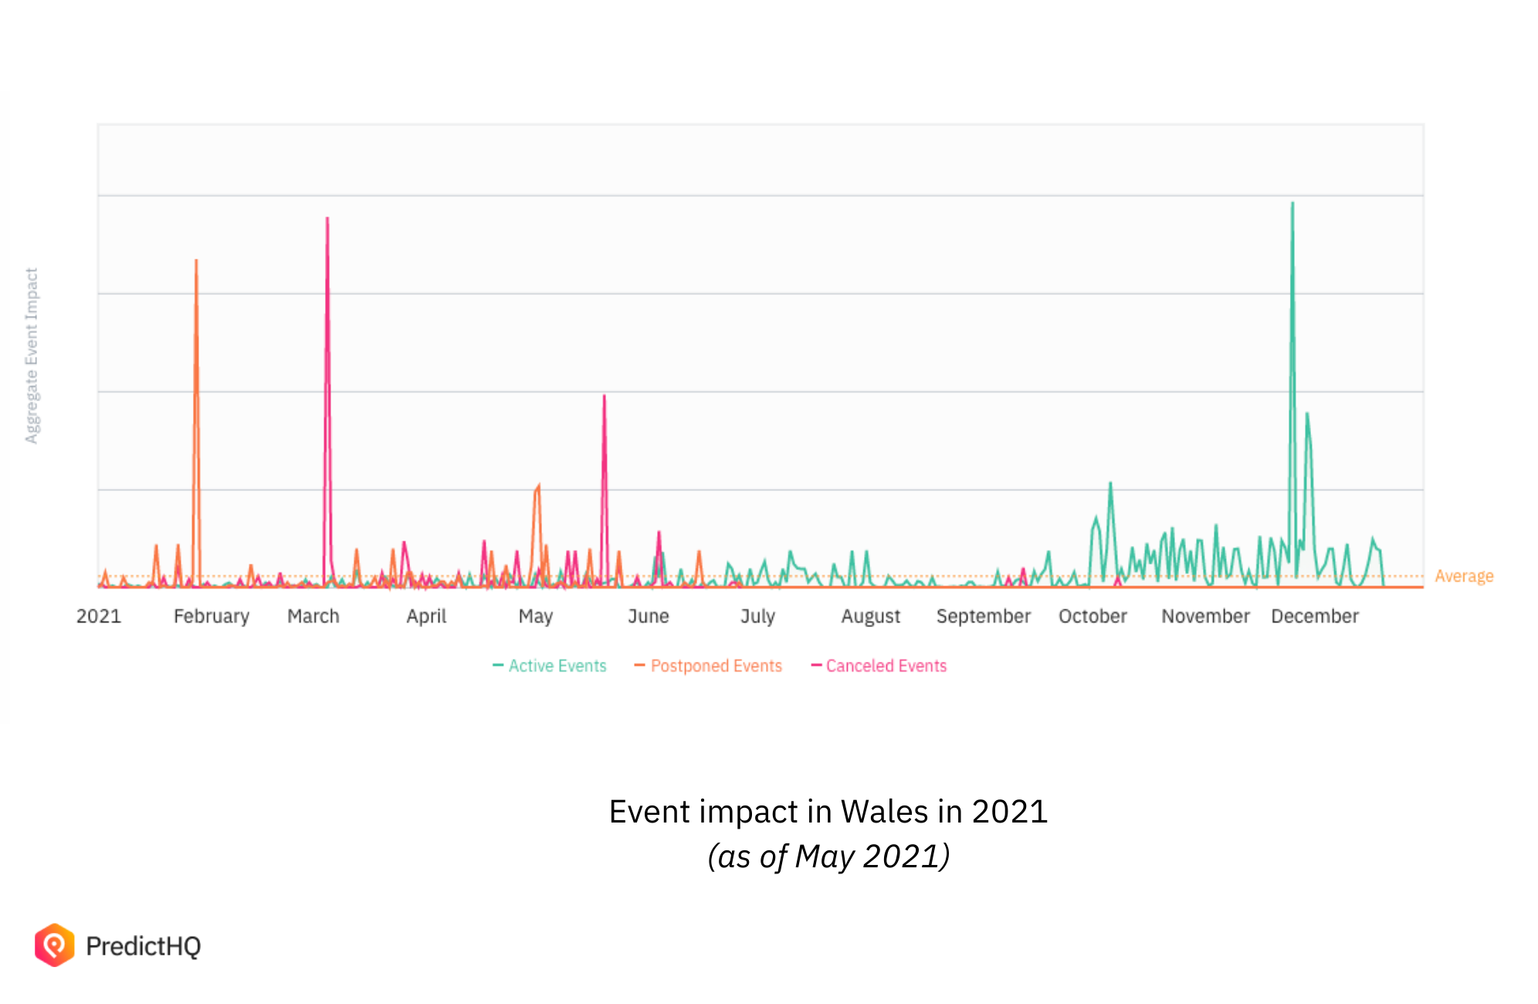The height and width of the screenshot is (1004, 1538).
Task: Click the 2021 start axis label
Action: 99,616
